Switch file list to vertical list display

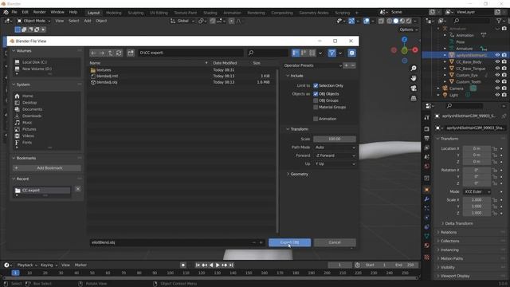[296, 53]
